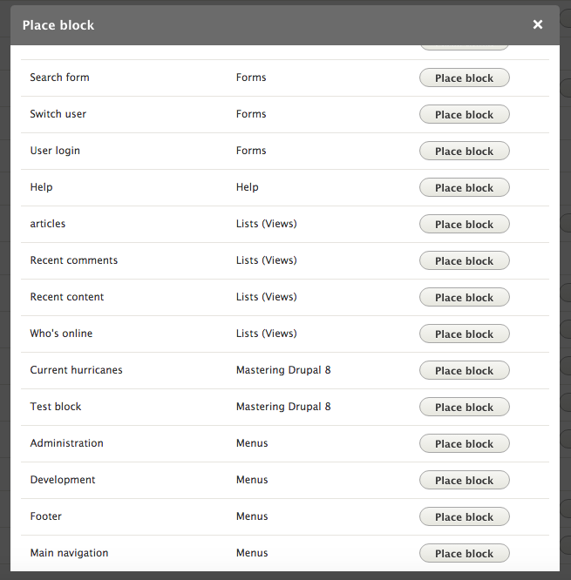This screenshot has width=571, height=580.
Task: Place the Administration menu block
Action: pyautogui.click(x=464, y=444)
